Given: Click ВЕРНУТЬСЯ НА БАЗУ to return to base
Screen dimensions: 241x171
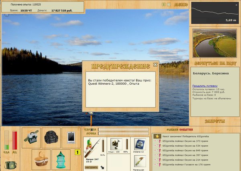Looking at the screenshot, I should pos(215,63).
